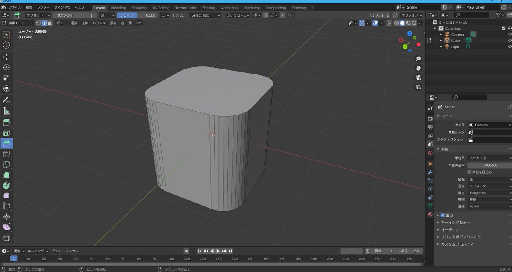Open the 編集モード mode dropdown
512x272 pixels.
click(x=17, y=23)
